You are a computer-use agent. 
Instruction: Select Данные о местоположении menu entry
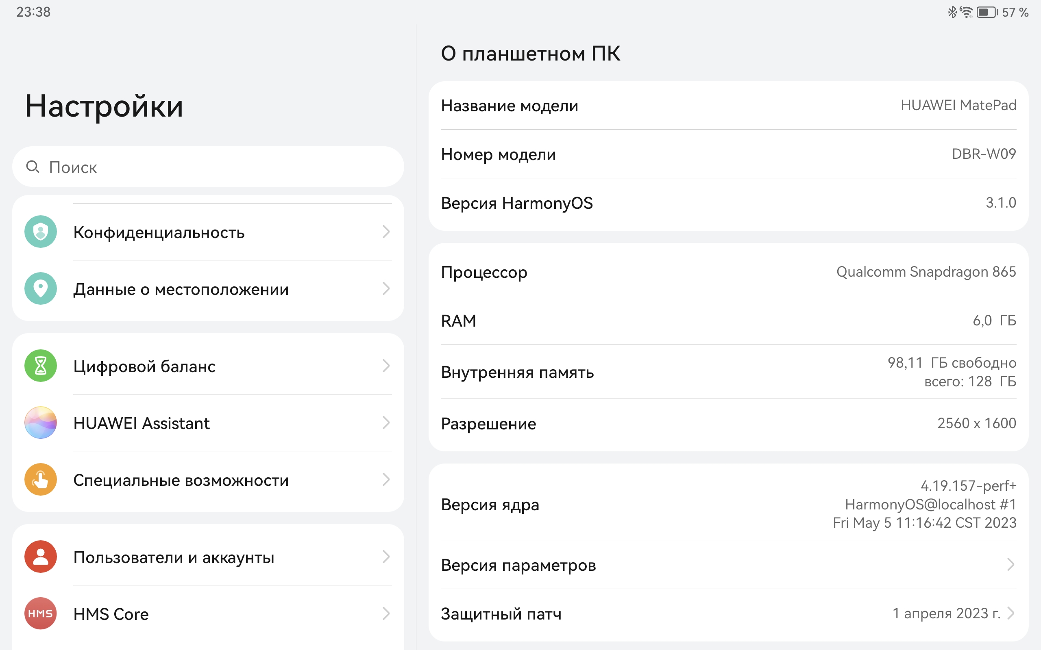click(x=208, y=288)
